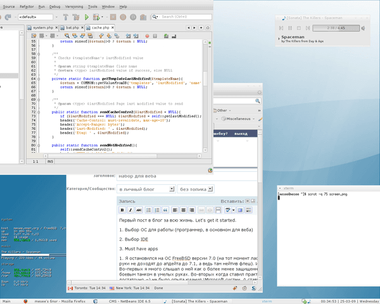Open the Refactor menu
Image resolution: width=380 pixels, height=304 pixels.
(27, 6)
